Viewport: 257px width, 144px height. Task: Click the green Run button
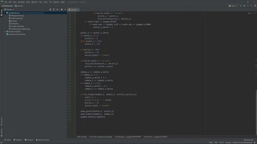241,6
